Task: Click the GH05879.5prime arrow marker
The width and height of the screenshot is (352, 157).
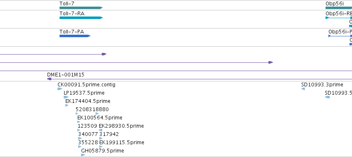Action: click(x=83, y=155)
